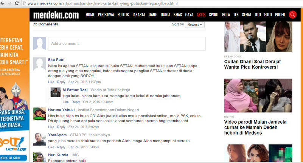
Task: Click the Mamah Dedeh article thumbnail
Action: [x=258, y=95]
